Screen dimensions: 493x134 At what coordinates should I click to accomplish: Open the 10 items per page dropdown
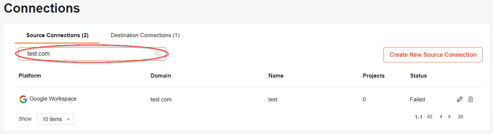click(55, 119)
